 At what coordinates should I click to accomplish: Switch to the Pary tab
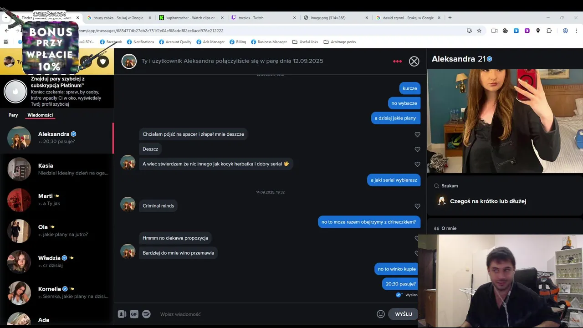[x=13, y=115]
